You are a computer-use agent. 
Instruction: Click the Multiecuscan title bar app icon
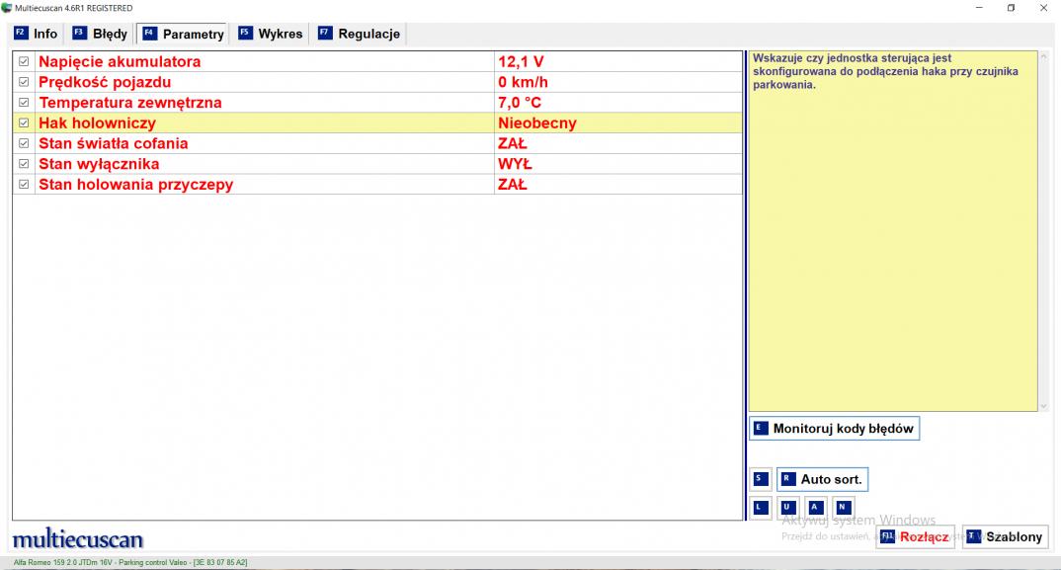coord(7,8)
